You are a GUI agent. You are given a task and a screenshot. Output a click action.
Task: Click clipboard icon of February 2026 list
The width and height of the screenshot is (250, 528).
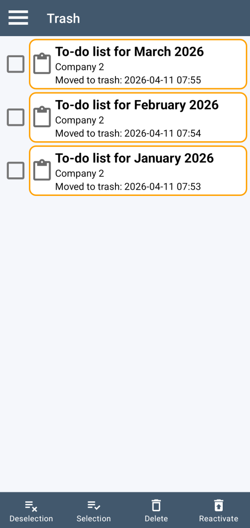tap(42, 117)
